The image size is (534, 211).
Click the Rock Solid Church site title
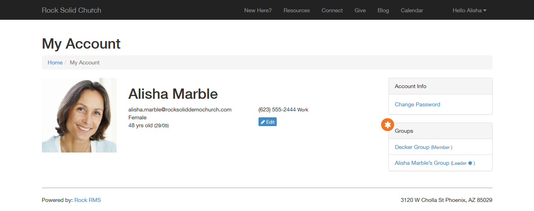click(x=72, y=10)
